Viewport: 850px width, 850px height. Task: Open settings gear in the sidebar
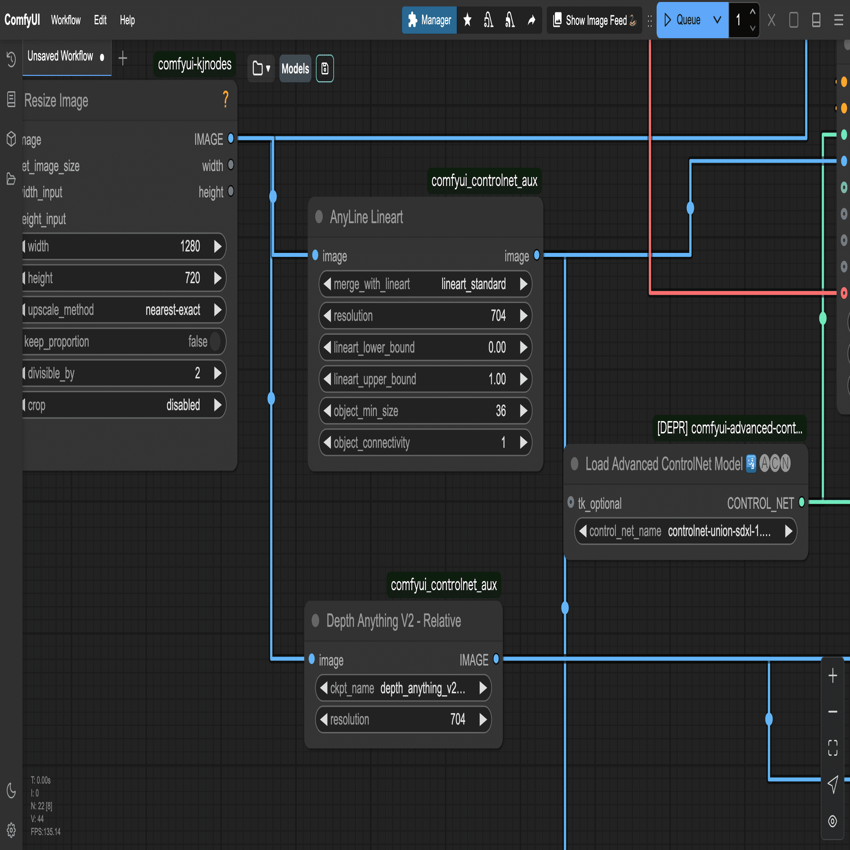point(11,830)
